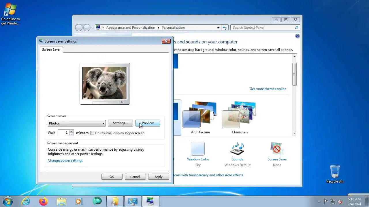Show hidden tray icons arrow

point(319,202)
